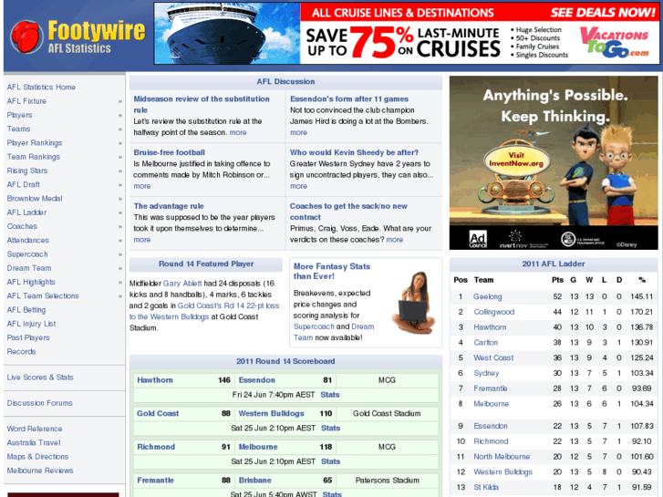Click the Footywire logo with red football
This screenshot has height=497, width=663.
tap(78, 37)
